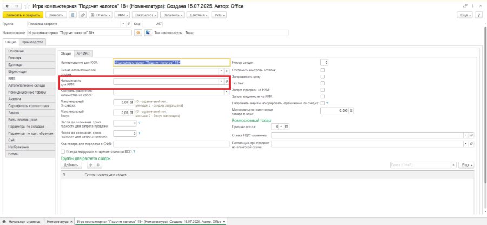487x225 pixels.
Task: Open the ККМ toolbar menu
Action: click(122, 15)
